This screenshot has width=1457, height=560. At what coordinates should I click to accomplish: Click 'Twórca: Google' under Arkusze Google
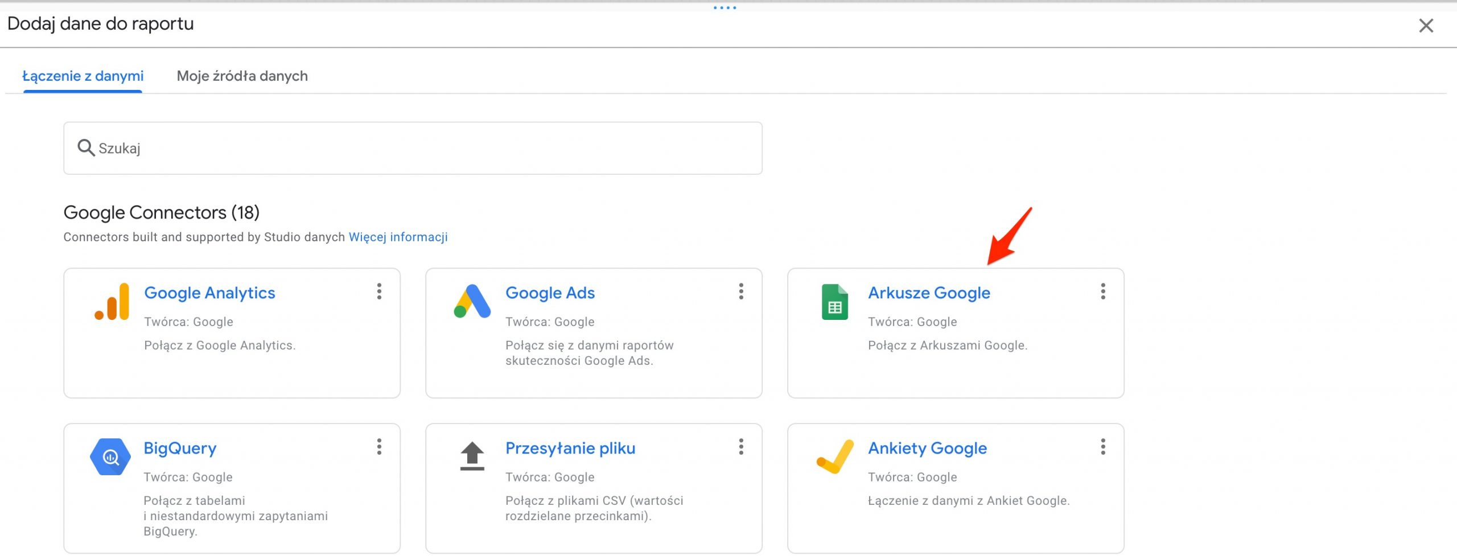point(912,322)
